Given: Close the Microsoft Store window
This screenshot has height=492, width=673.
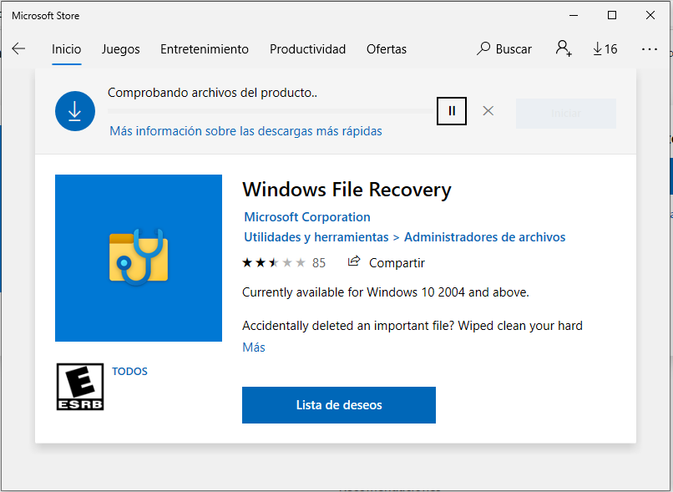Looking at the screenshot, I should pyautogui.click(x=650, y=16).
